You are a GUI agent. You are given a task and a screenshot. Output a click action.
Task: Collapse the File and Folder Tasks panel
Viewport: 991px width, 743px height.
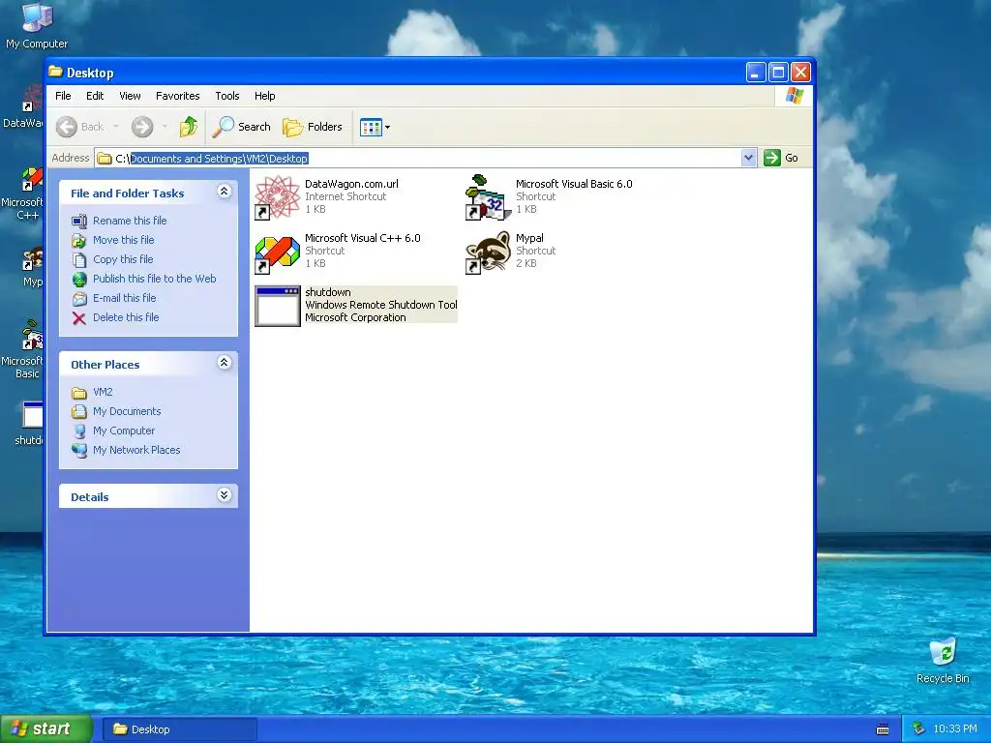click(x=224, y=192)
